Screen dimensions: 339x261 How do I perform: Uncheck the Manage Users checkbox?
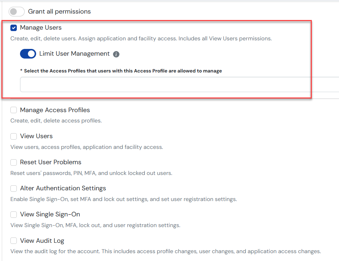(x=14, y=28)
